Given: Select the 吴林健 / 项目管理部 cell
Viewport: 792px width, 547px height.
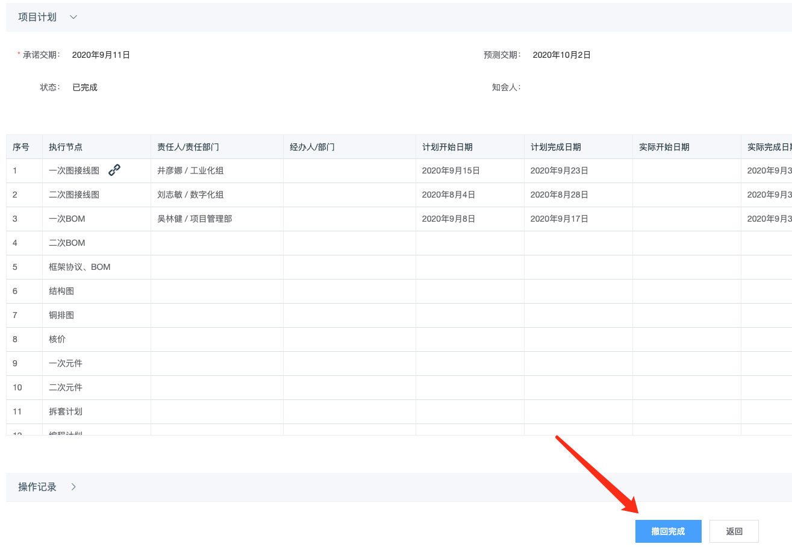Looking at the screenshot, I should [195, 219].
